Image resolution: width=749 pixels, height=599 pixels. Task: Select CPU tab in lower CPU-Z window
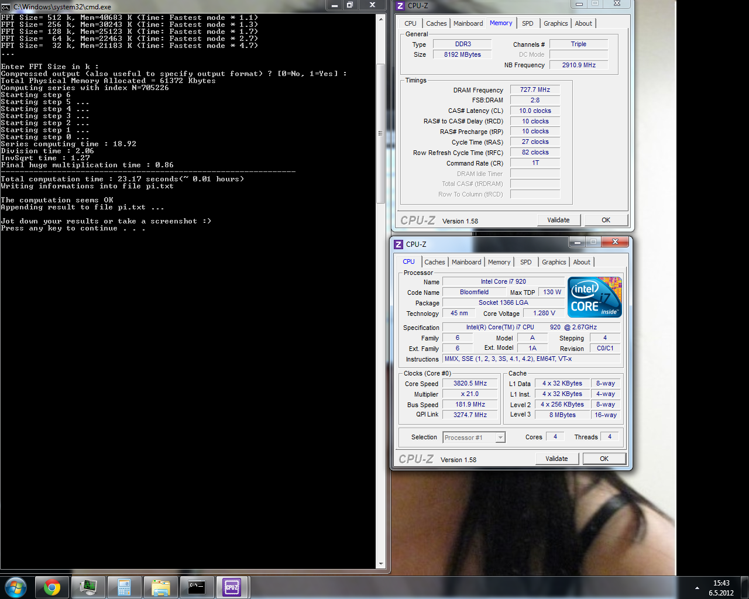click(408, 261)
